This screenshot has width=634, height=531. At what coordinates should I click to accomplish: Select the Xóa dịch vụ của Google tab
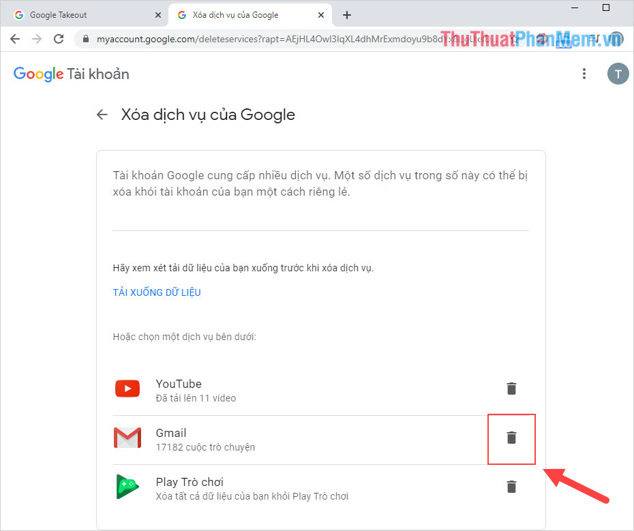point(250,15)
